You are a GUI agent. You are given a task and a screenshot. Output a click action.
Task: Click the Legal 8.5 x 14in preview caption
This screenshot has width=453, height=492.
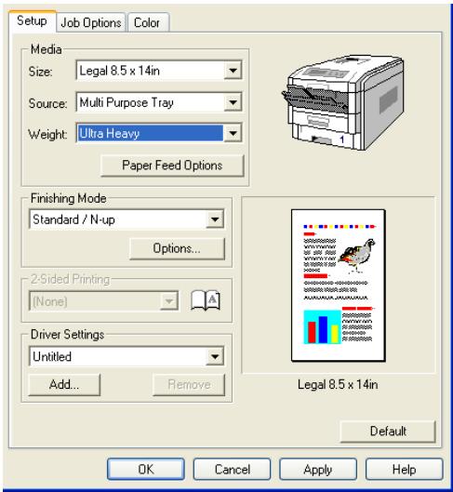point(338,384)
